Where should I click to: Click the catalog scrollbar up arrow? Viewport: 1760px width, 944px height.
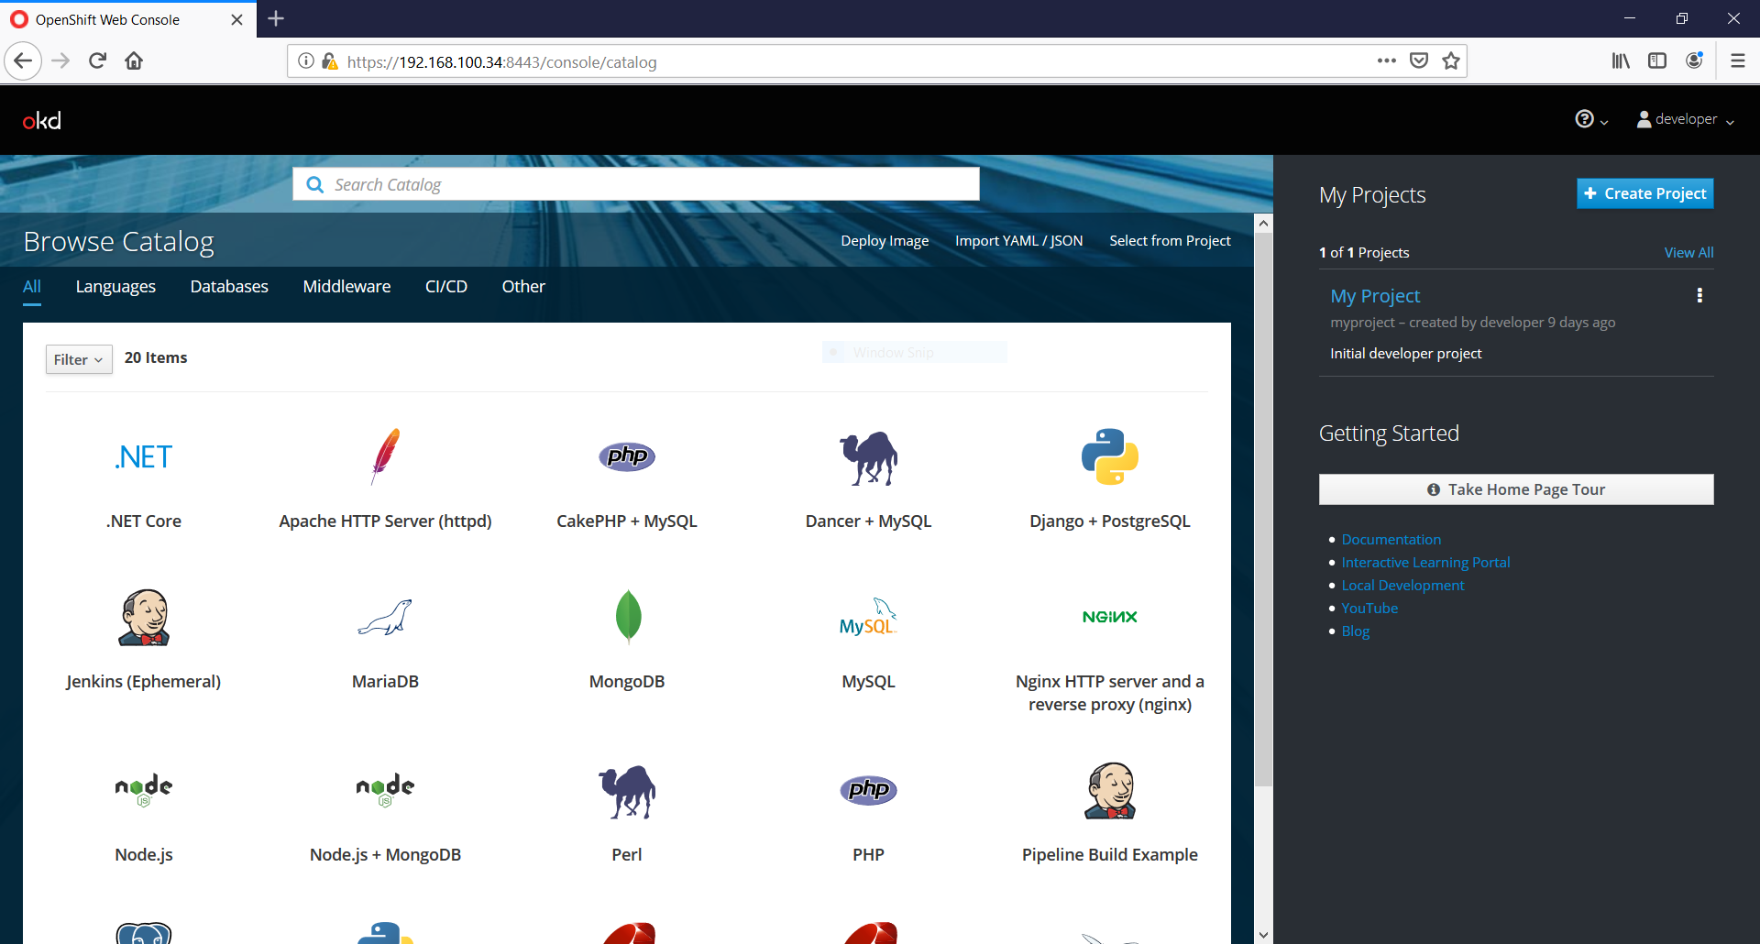click(x=1264, y=223)
